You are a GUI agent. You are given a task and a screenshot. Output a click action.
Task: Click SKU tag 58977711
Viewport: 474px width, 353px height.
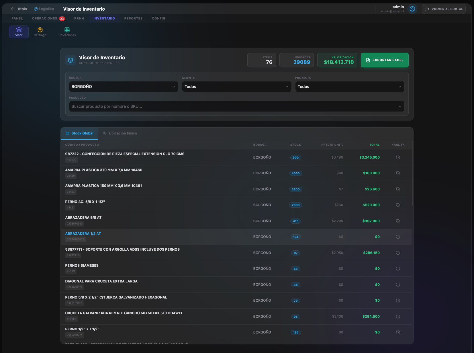click(73, 256)
